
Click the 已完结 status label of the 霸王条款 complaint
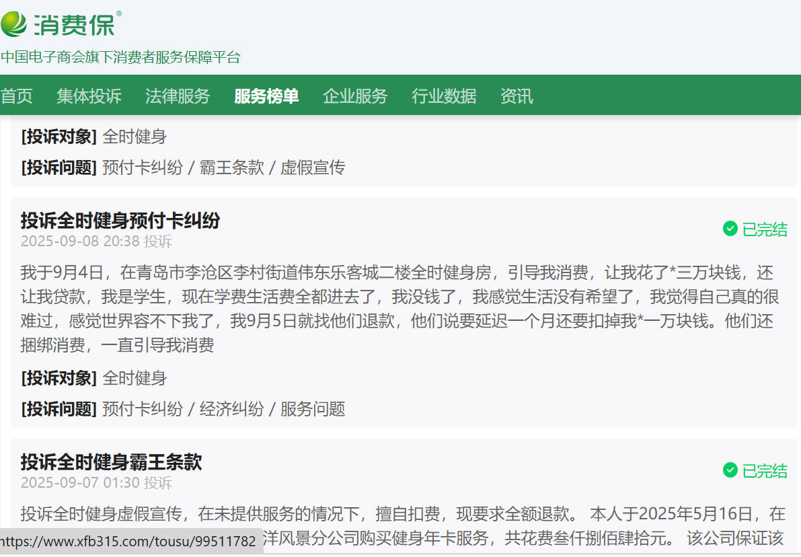tap(764, 470)
